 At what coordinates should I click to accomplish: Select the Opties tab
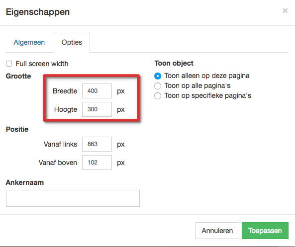[x=72, y=42]
